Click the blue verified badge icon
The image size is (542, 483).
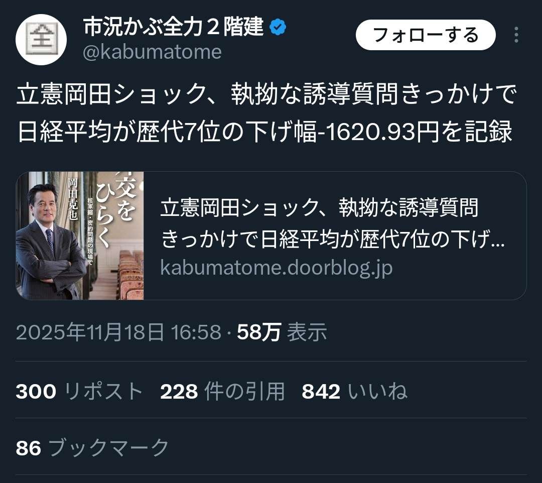[x=278, y=27]
